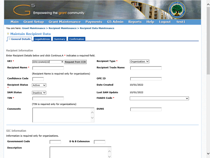Open the Payments menu
210x158 pixels.
point(94,22)
